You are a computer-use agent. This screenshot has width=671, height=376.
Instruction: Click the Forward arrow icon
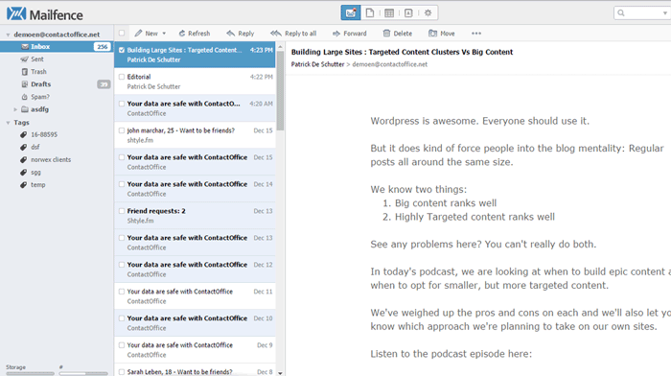[336, 33]
